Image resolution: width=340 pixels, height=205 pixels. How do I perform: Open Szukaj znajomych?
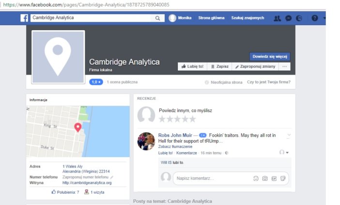pos(247,18)
